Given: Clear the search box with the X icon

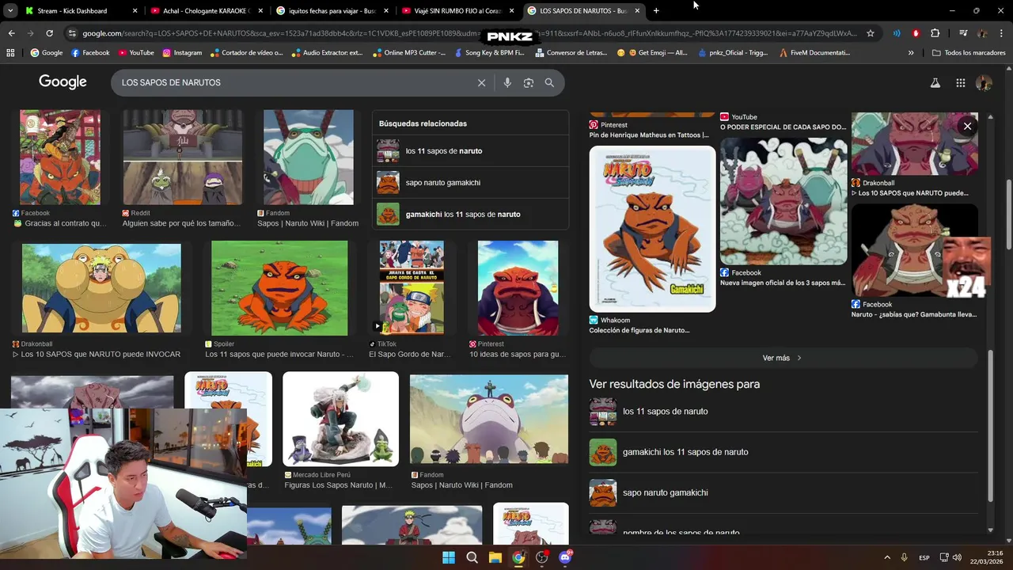Looking at the screenshot, I should click(481, 82).
